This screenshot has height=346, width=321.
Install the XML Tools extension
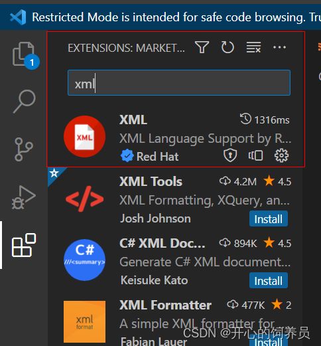click(269, 219)
